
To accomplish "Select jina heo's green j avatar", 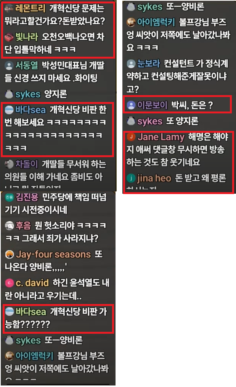I will click(x=131, y=178).
